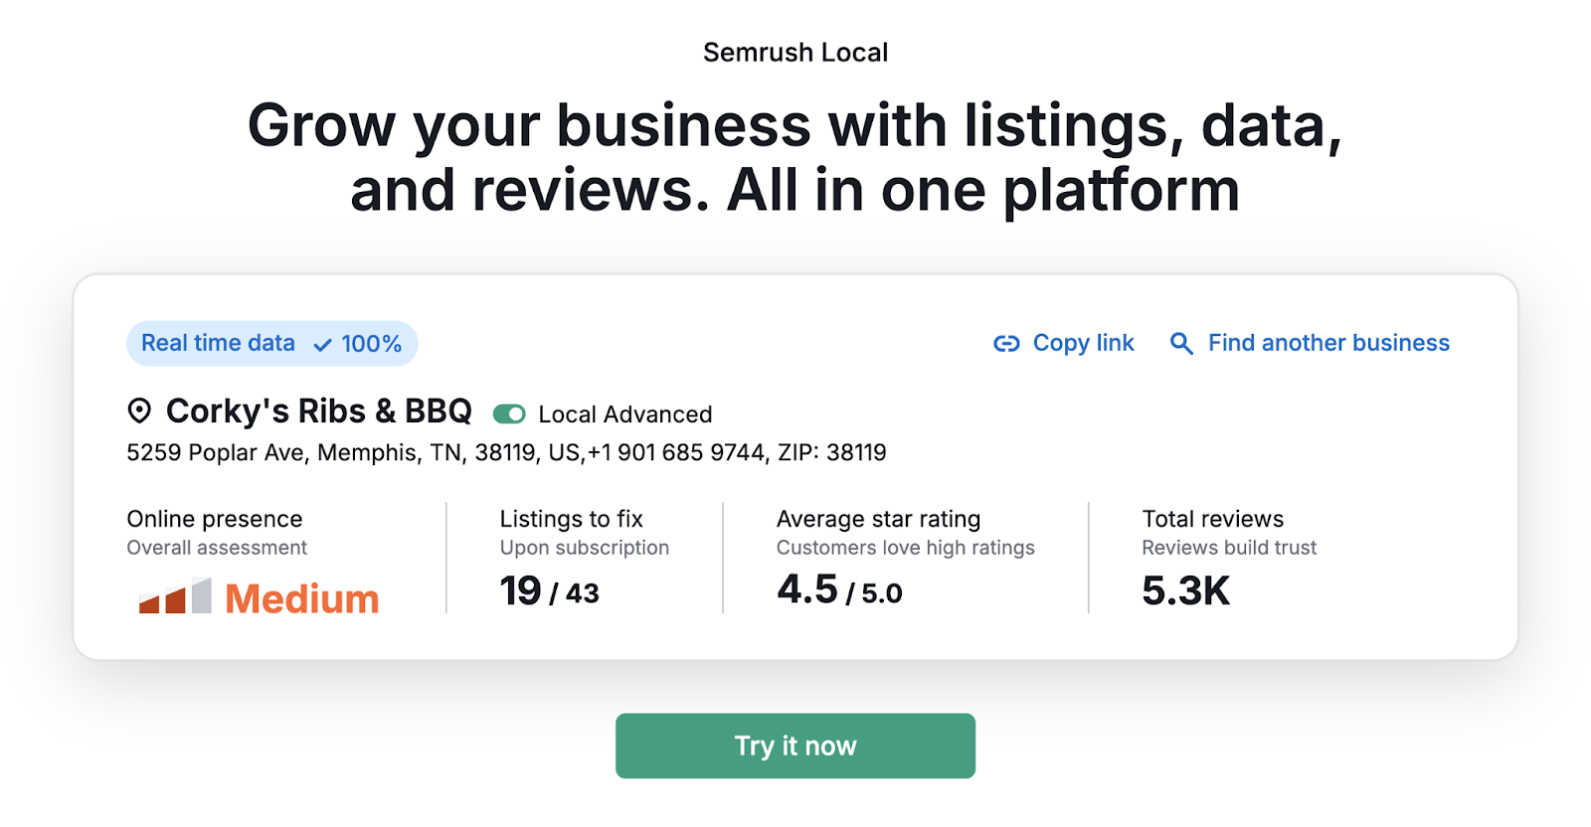Click the Local Advanced label text

pos(625,414)
